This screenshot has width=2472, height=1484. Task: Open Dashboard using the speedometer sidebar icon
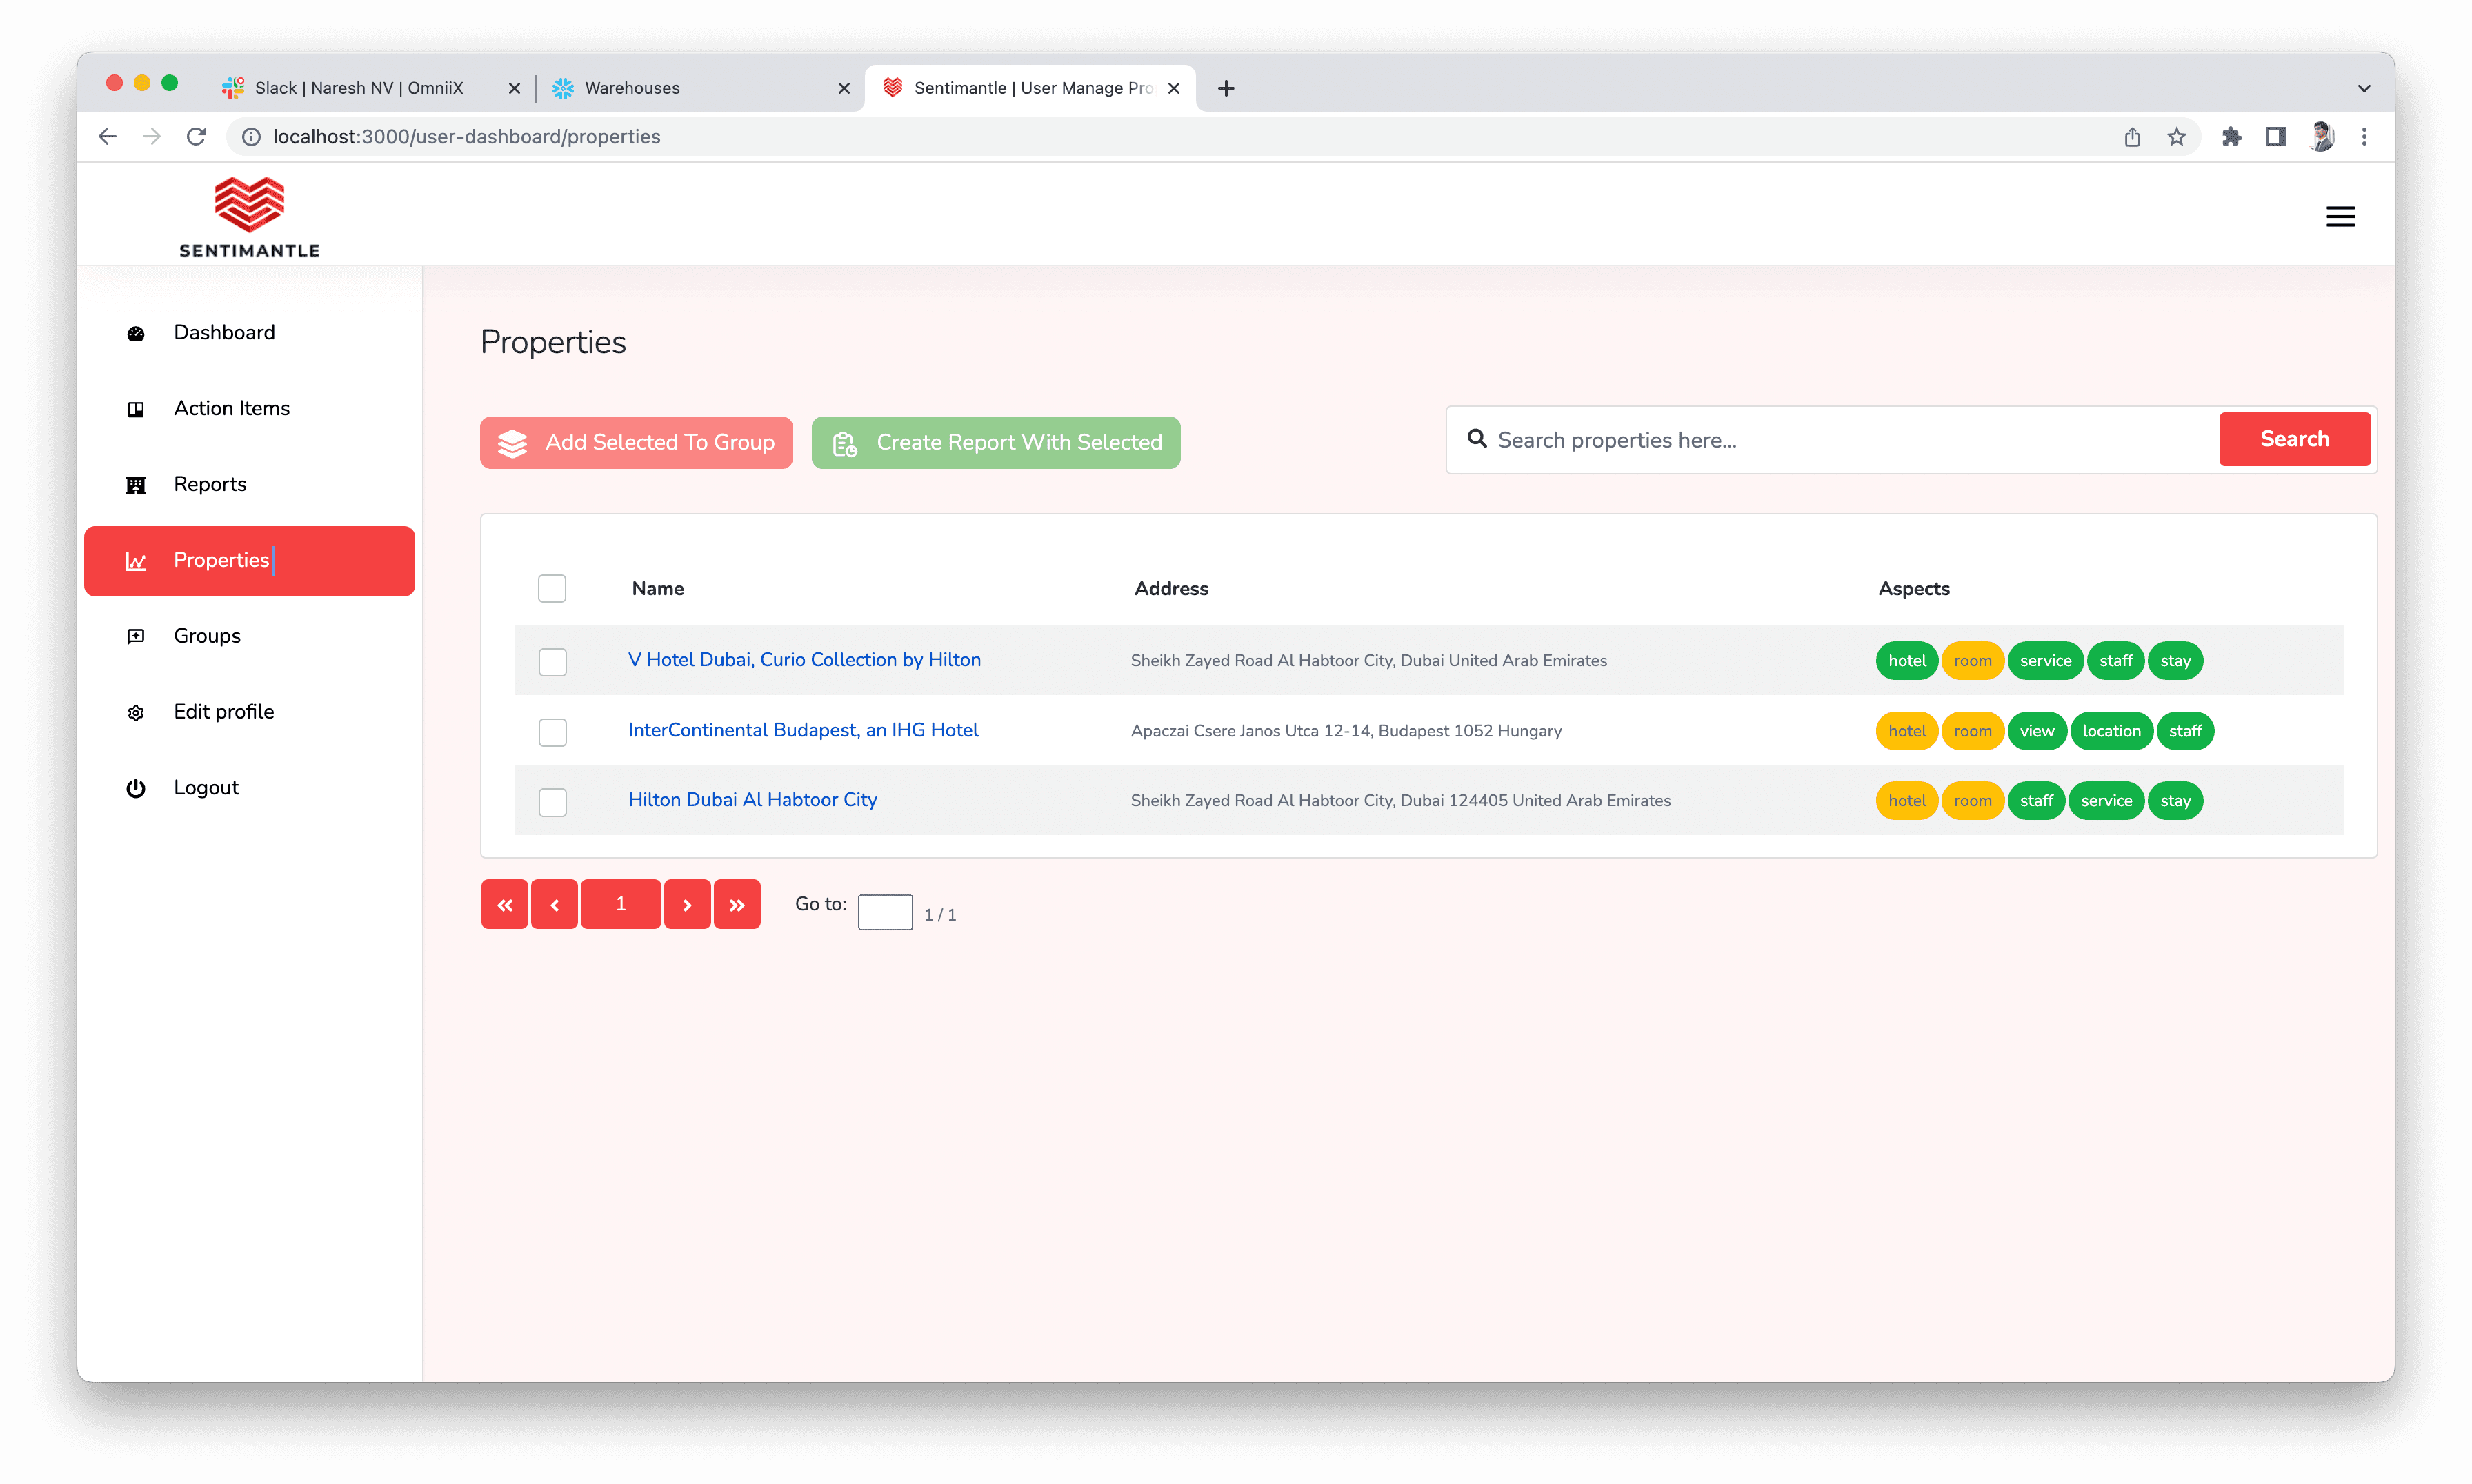point(136,333)
